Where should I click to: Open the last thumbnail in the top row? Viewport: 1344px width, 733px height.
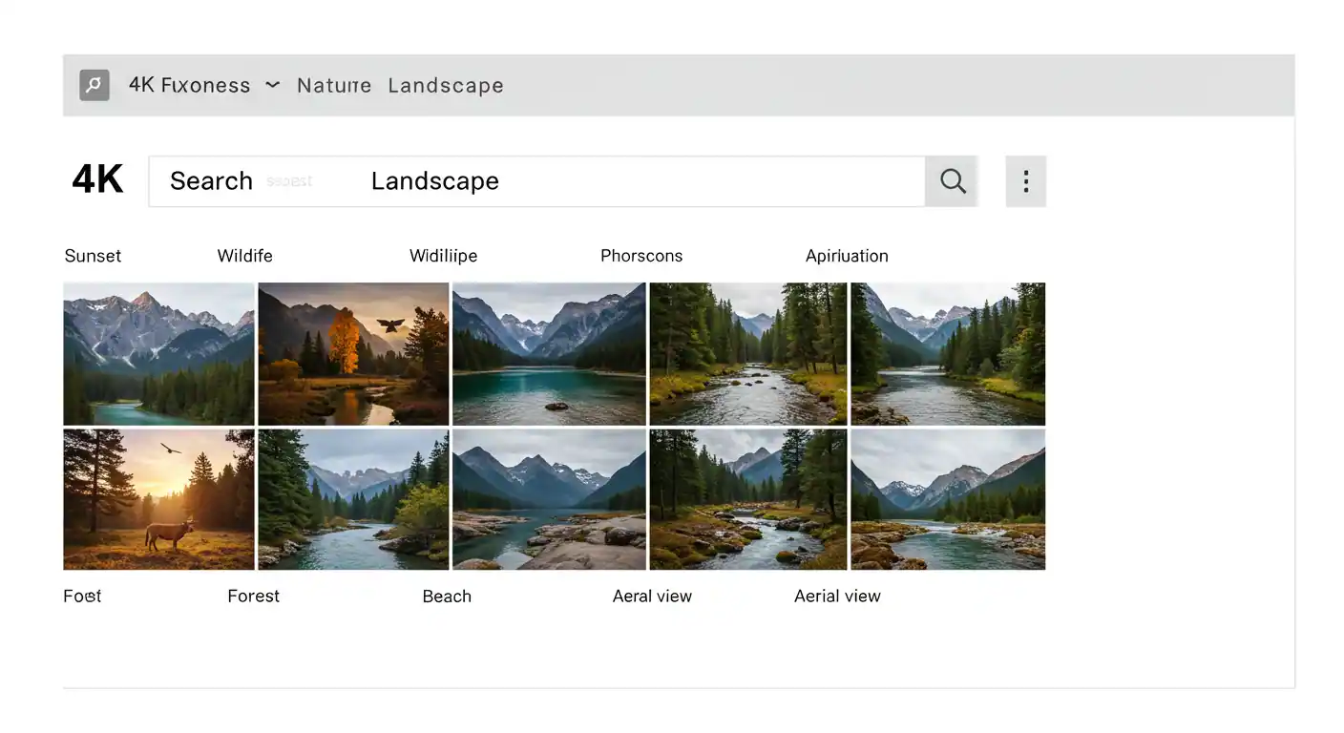(x=947, y=353)
